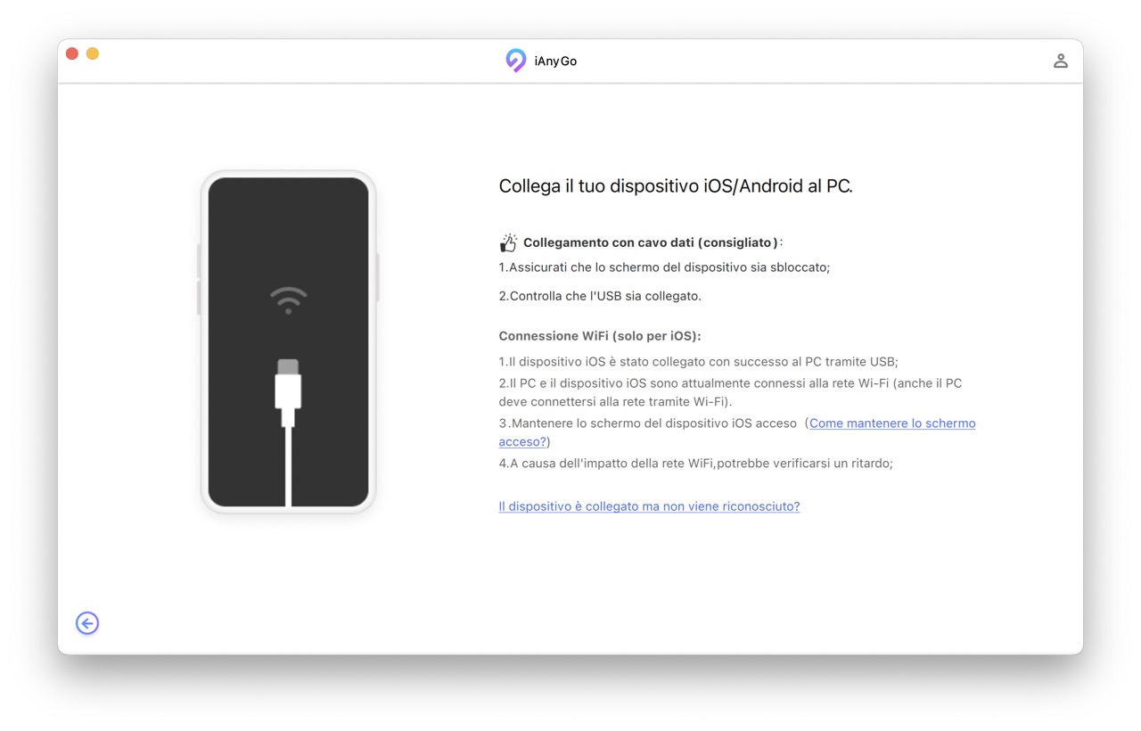The width and height of the screenshot is (1141, 731).
Task: Click "Mantenere lo schermo del dispositivo iOS" text
Action: tap(648, 423)
